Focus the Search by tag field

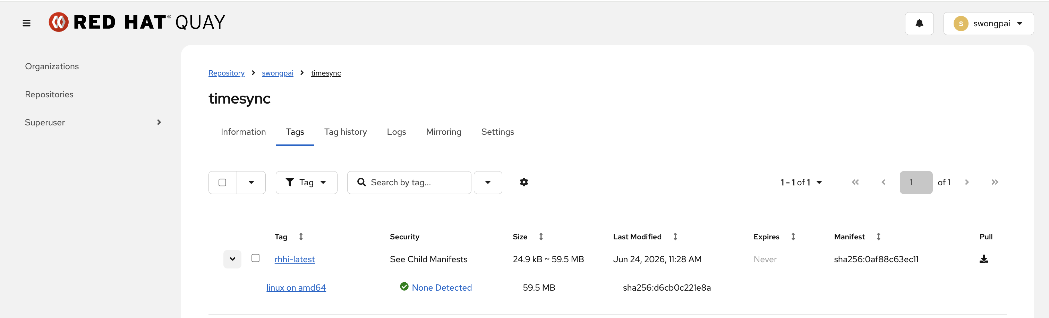[409, 182]
